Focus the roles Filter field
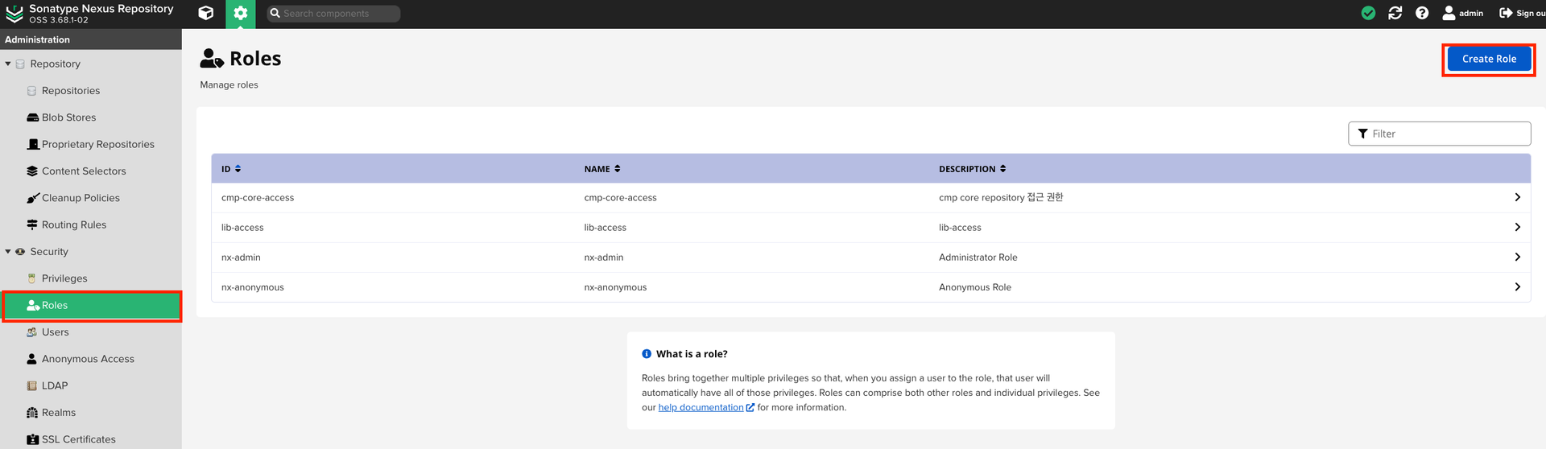 1439,134
